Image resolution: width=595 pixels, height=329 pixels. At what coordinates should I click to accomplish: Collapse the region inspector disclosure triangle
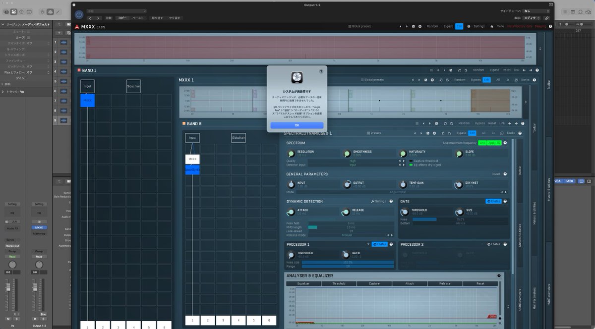[x=3, y=24]
